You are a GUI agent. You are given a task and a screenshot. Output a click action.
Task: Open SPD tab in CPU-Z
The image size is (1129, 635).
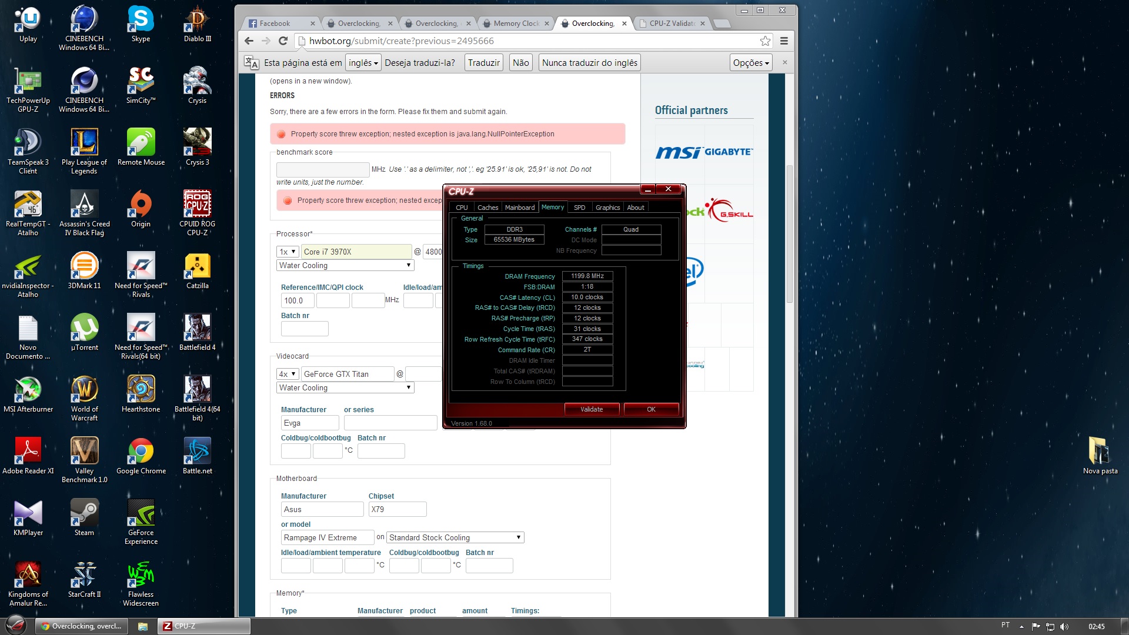[x=579, y=208]
